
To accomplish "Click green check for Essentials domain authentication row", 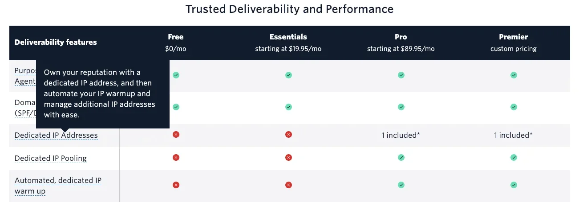I will (288, 107).
